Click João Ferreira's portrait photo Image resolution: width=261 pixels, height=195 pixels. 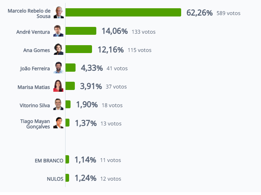pos(58,67)
